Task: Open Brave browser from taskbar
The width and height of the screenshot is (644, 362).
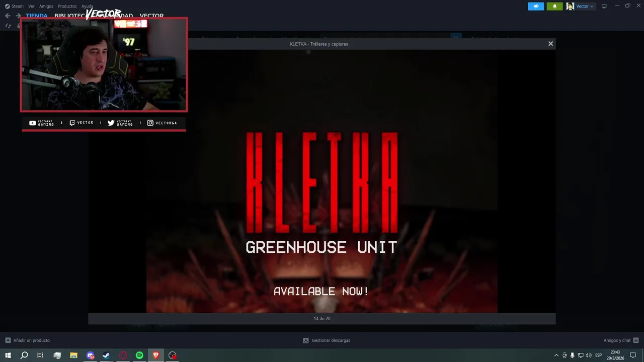Action: (x=156, y=355)
